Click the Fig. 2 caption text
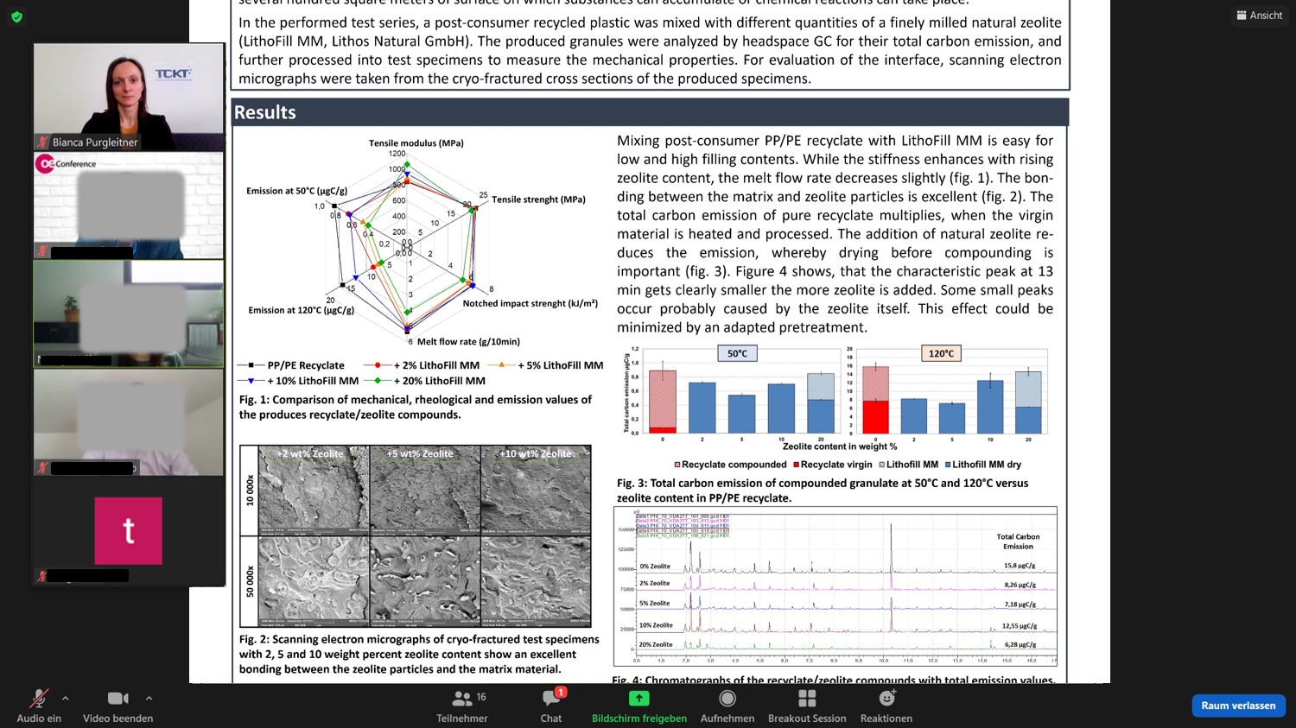1296x728 pixels. coord(419,655)
